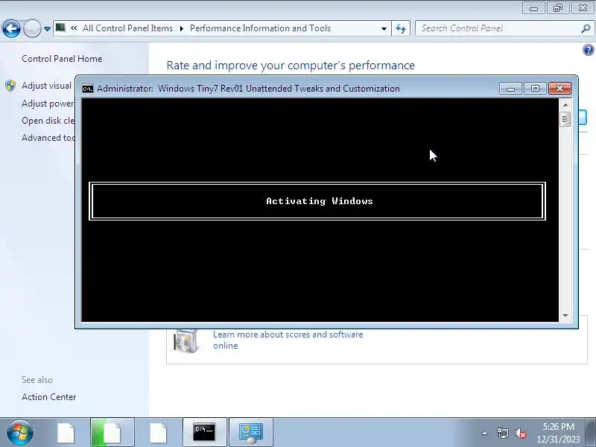Open muted volume tray icon

coord(520,433)
